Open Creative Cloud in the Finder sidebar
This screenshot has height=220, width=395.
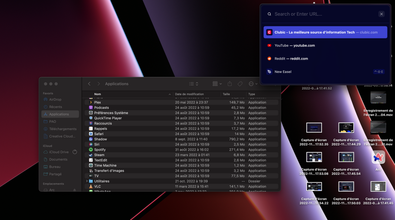click(60, 136)
